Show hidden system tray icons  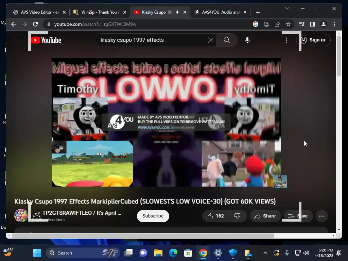coord(265,253)
